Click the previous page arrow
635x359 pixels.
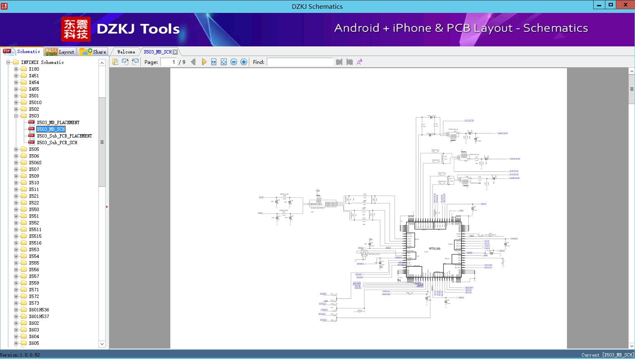click(193, 62)
